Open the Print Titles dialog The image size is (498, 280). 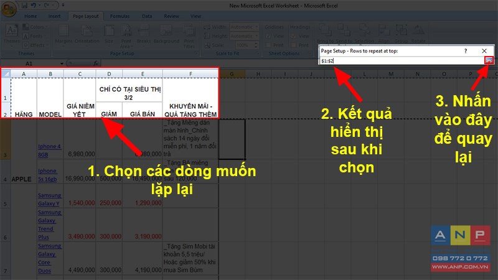coord(189,36)
